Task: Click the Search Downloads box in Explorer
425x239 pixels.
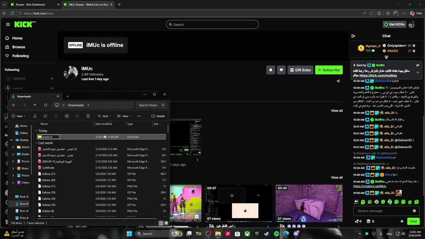Action: point(151,105)
